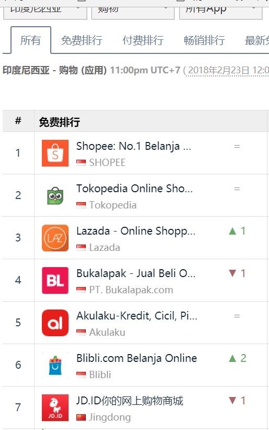Screen dimensions: 269x430
Task: Click the China flag beside Jingdong
Action: (x=81, y=417)
